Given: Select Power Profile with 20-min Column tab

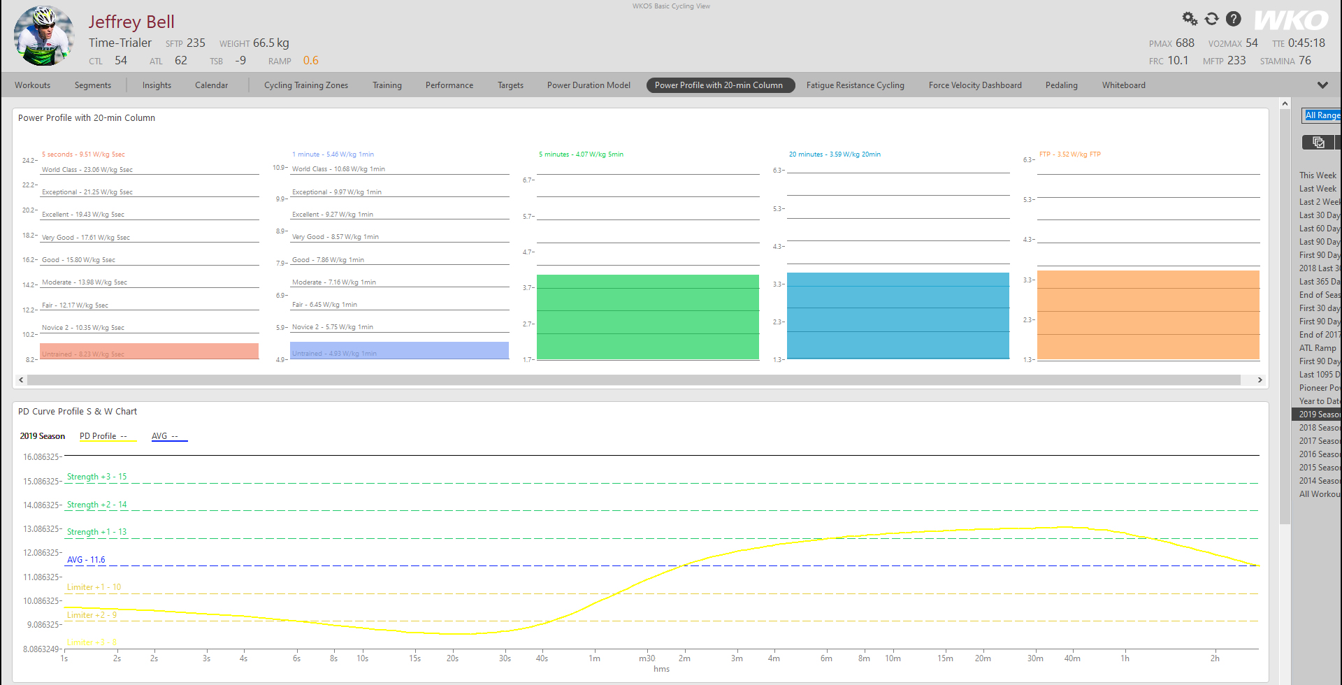Looking at the screenshot, I should pos(720,85).
